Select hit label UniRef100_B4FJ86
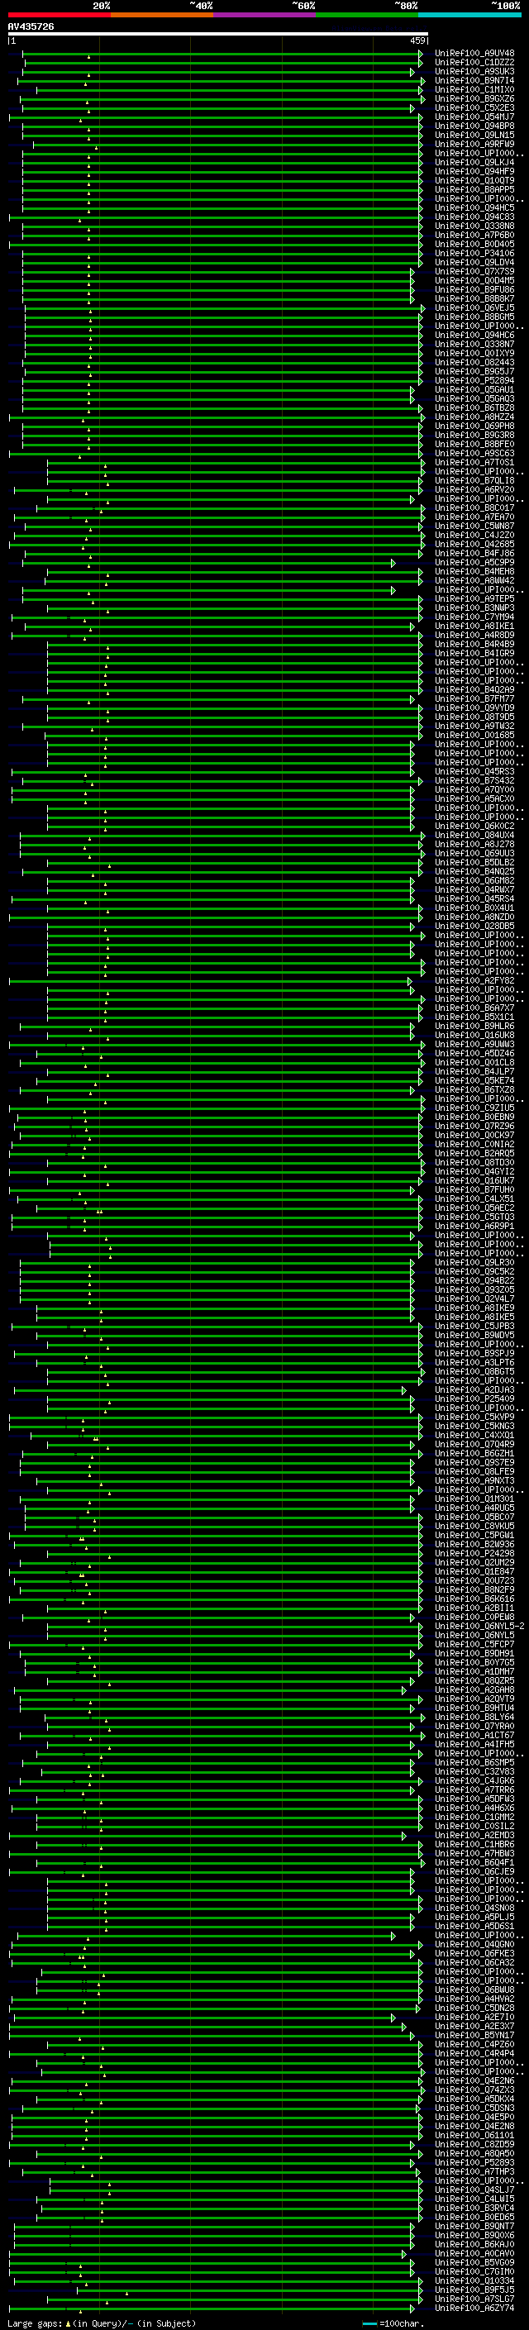Screen dimensions: 529x2330 [474, 554]
